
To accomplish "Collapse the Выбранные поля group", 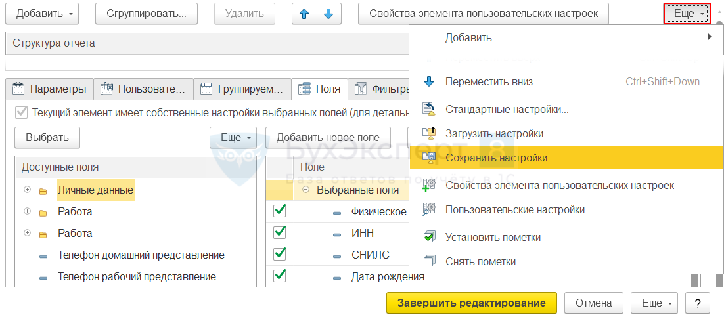I will 305,190.
